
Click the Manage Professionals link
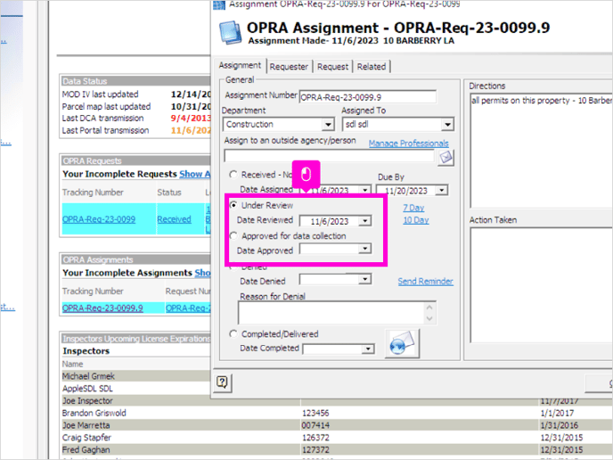[409, 144]
